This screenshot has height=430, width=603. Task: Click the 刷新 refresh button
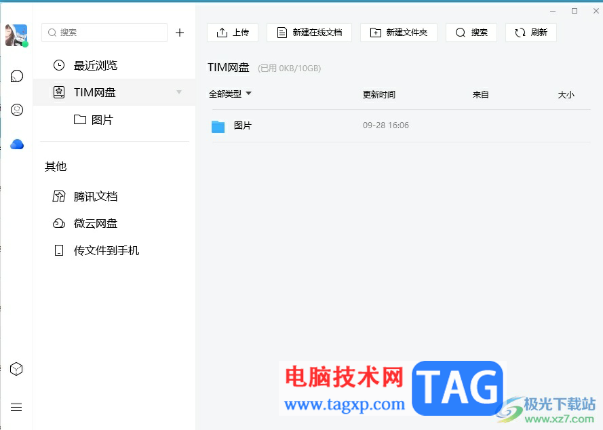point(531,33)
